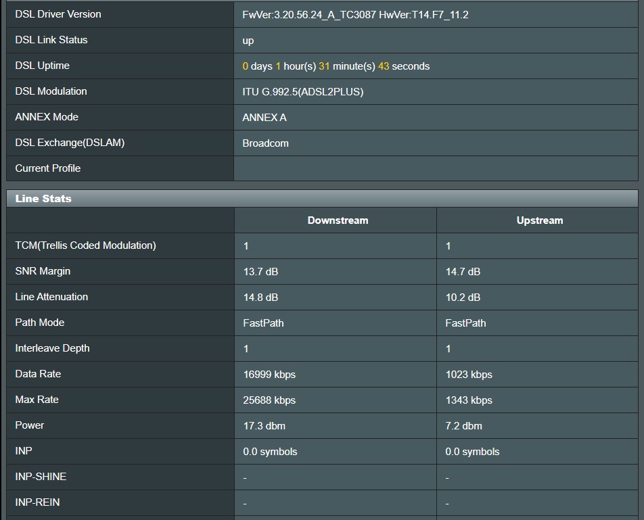Select downstream power 17.3 dbm
644x520 pixels.
coord(264,426)
